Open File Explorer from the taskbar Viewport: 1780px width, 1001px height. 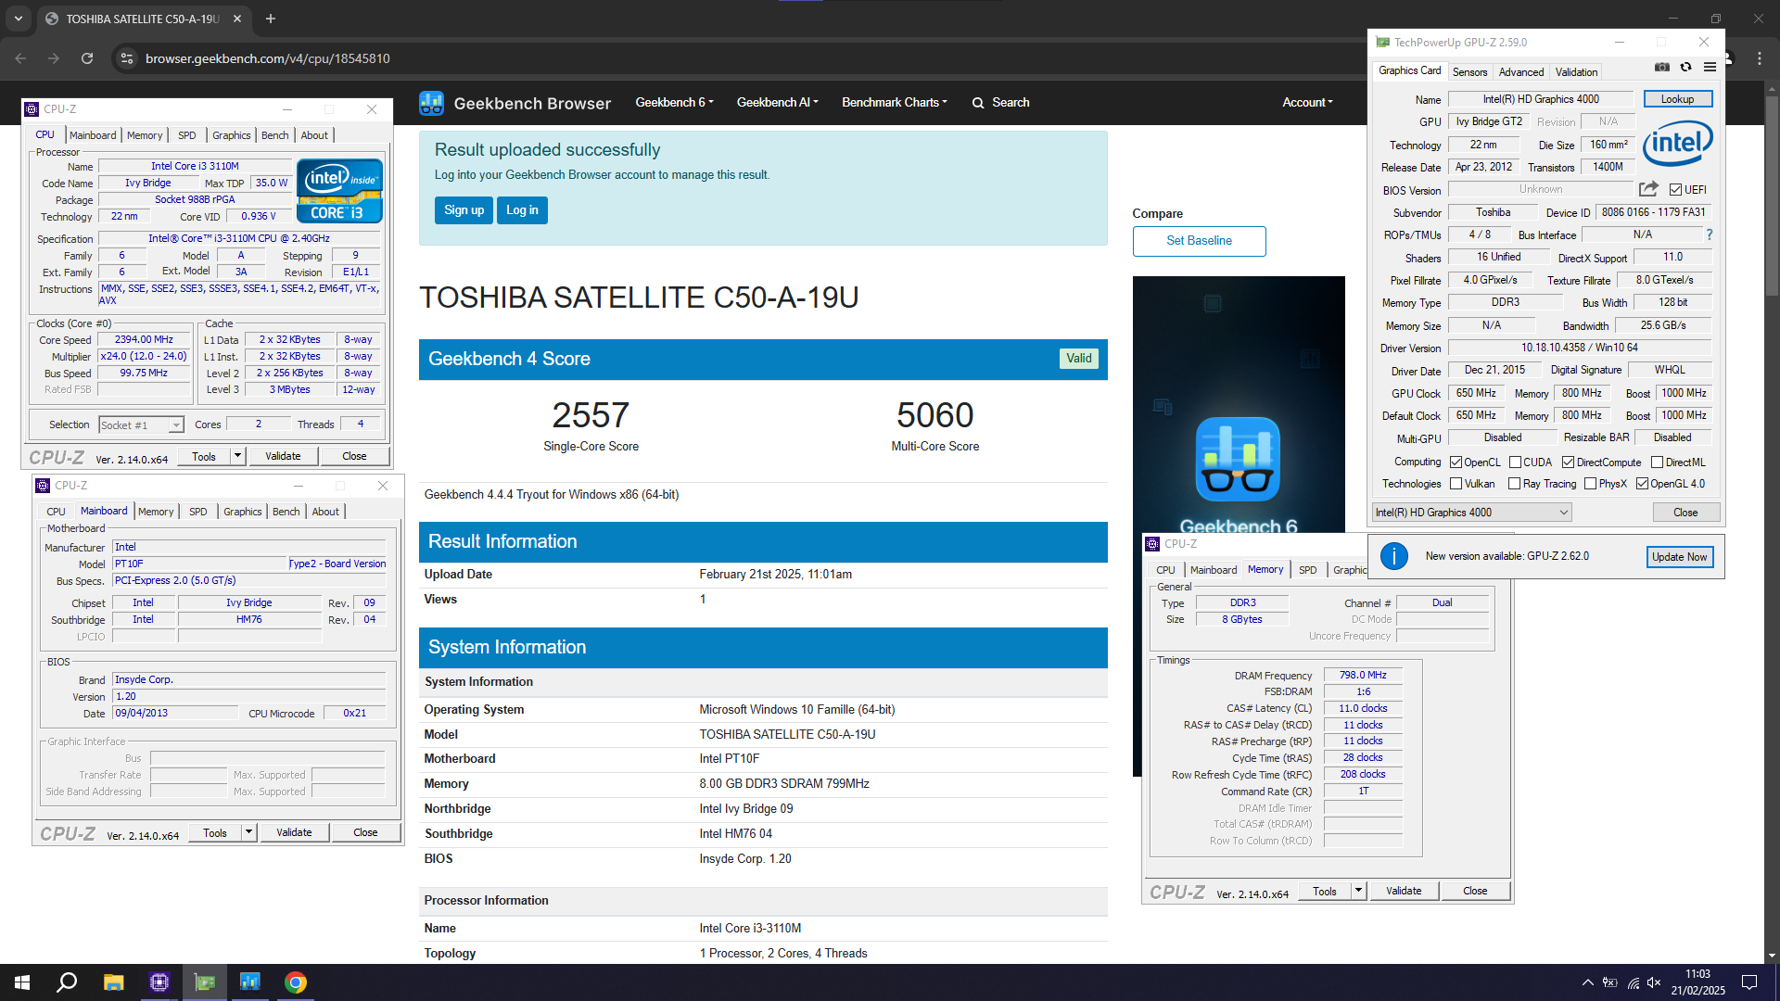113,982
